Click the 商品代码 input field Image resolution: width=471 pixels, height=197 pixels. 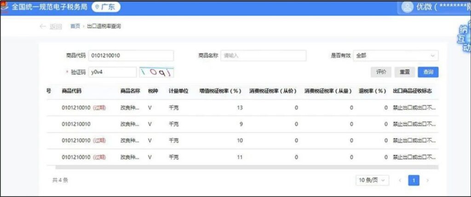(x=131, y=55)
